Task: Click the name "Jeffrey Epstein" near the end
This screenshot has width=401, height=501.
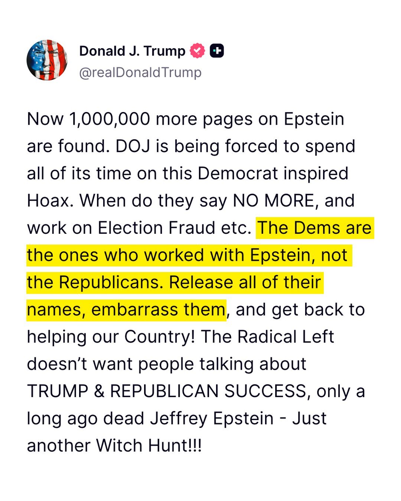Action: (x=212, y=419)
